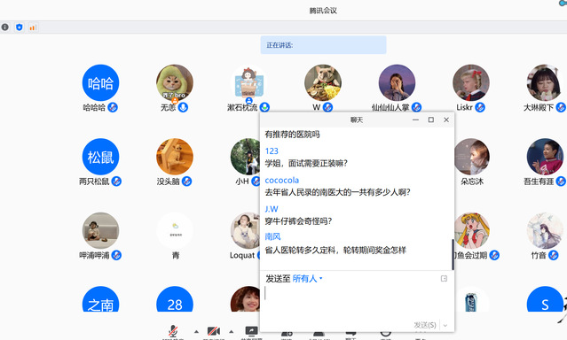The height and width of the screenshot is (340, 567).
Task: Open the meeting info icon
Action: [x=5, y=27]
